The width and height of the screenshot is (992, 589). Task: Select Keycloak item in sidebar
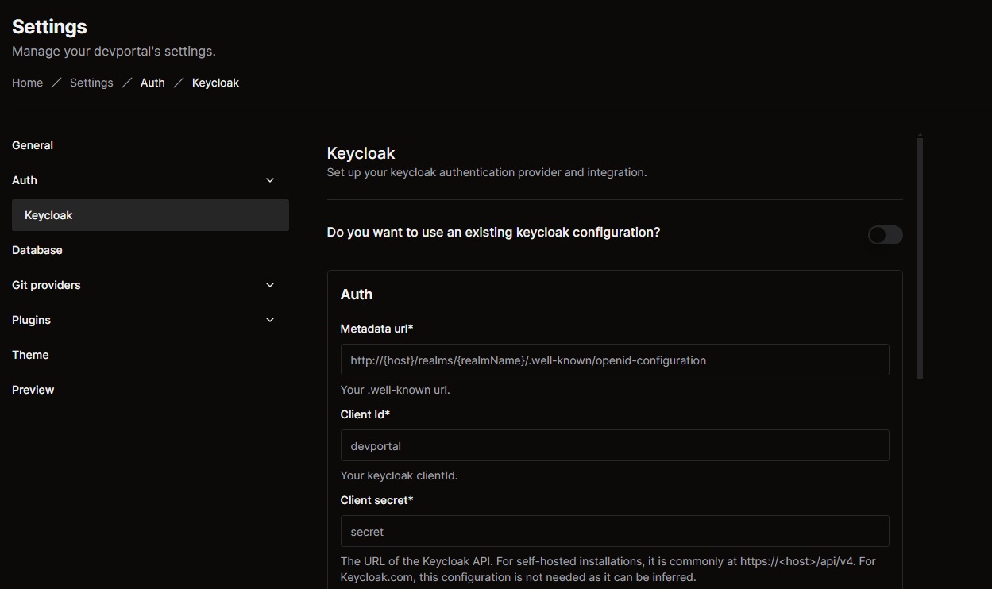coord(48,215)
